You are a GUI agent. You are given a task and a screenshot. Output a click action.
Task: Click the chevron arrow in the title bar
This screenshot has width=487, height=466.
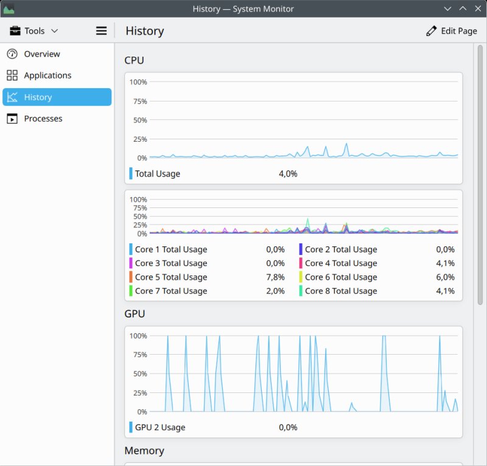point(448,9)
